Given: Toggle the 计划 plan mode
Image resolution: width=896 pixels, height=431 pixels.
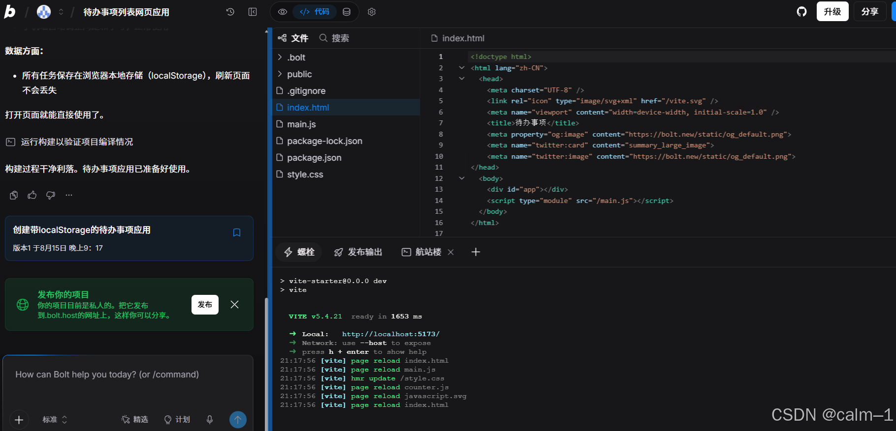Looking at the screenshot, I should click(177, 420).
